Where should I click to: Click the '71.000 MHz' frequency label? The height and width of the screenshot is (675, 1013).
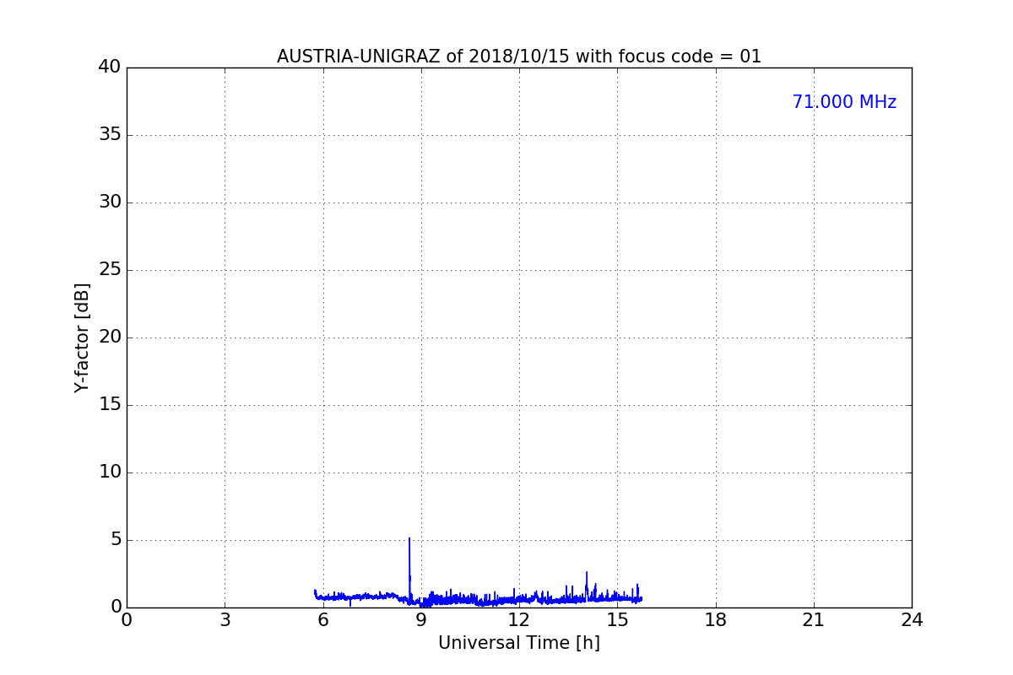(x=844, y=102)
